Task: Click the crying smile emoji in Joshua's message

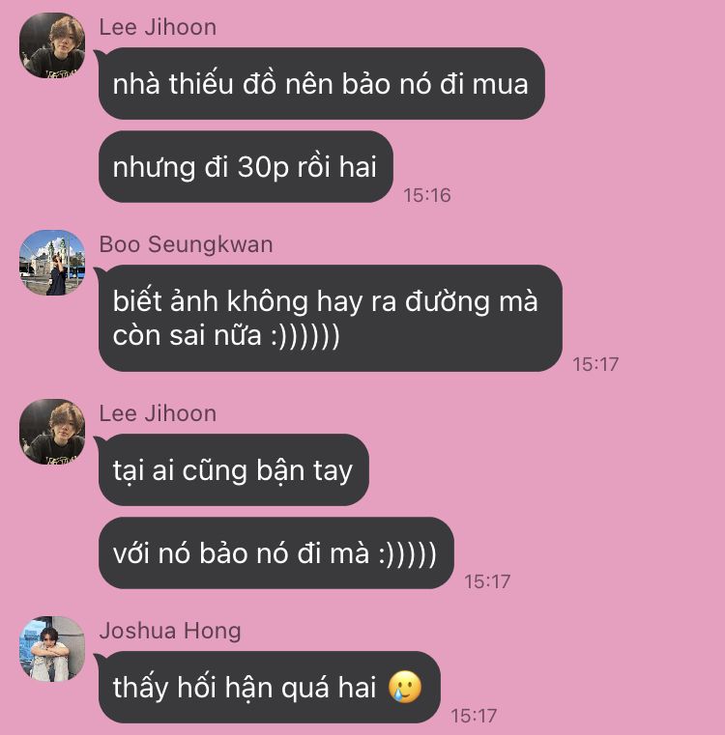Action: [x=405, y=687]
